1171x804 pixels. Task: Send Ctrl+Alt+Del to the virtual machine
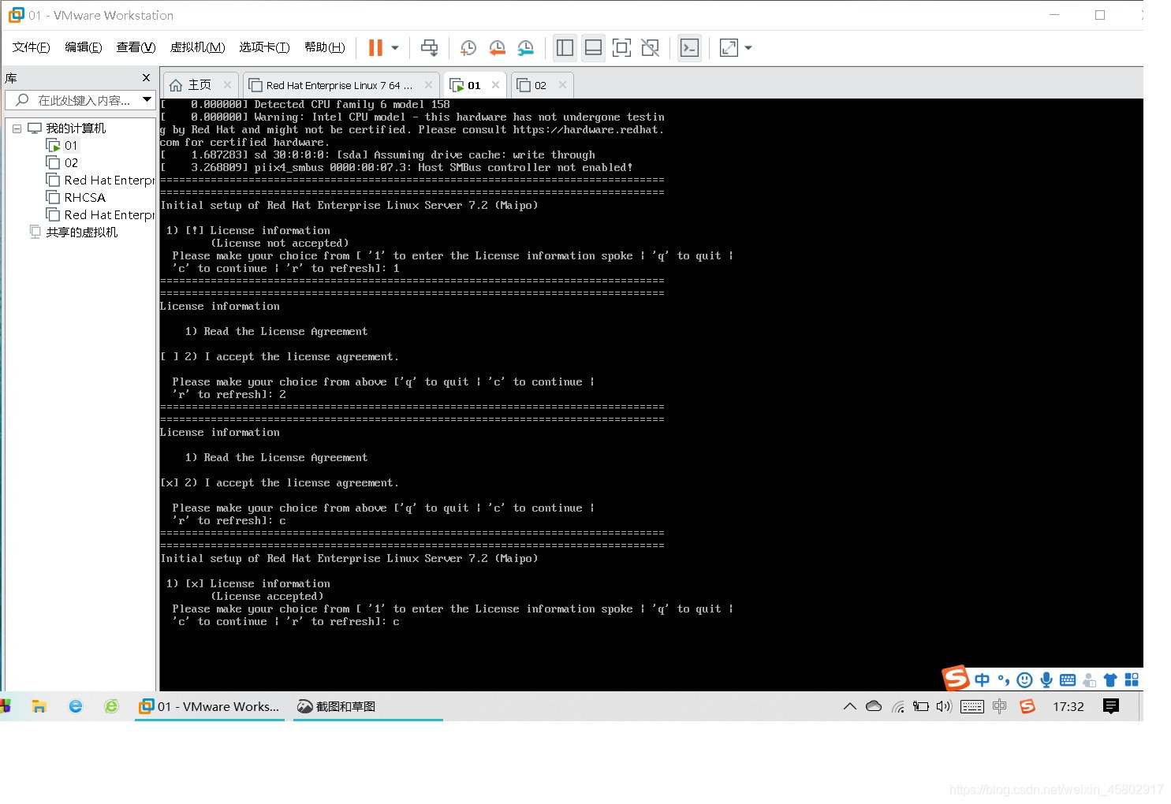click(429, 48)
